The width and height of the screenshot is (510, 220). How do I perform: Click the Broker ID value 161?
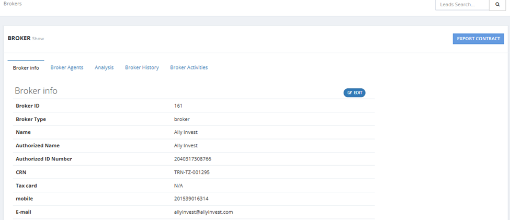(x=178, y=106)
